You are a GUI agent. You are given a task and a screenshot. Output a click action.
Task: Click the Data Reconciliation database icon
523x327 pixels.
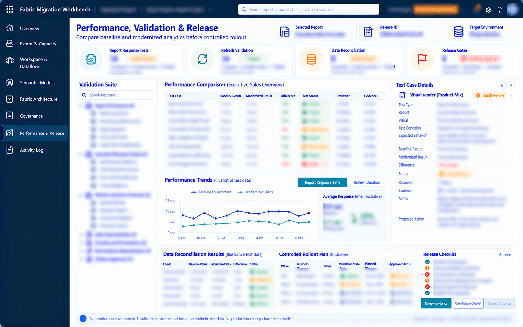point(311,59)
